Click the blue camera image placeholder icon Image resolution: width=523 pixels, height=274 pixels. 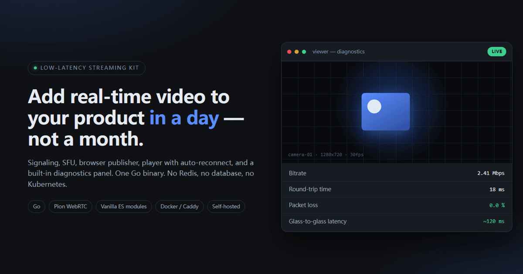386,112
